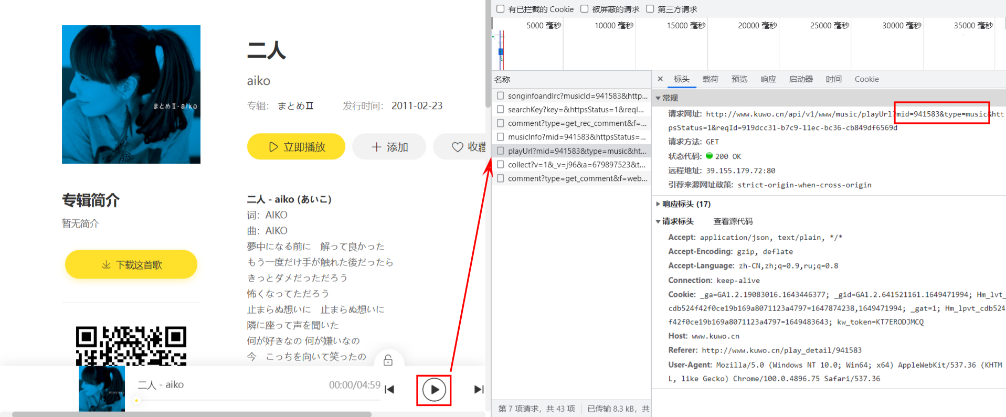Skip to previous track
Image resolution: width=1006 pixels, height=417 pixels.
(x=389, y=389)
